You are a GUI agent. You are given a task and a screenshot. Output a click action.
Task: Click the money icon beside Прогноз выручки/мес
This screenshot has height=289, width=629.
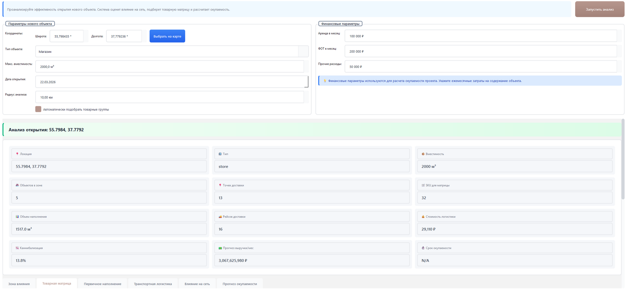220,248
